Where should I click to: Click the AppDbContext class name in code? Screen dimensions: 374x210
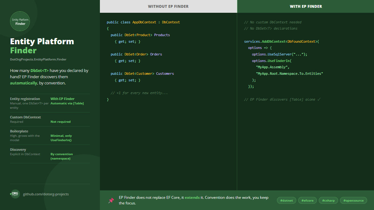[144, 22]
